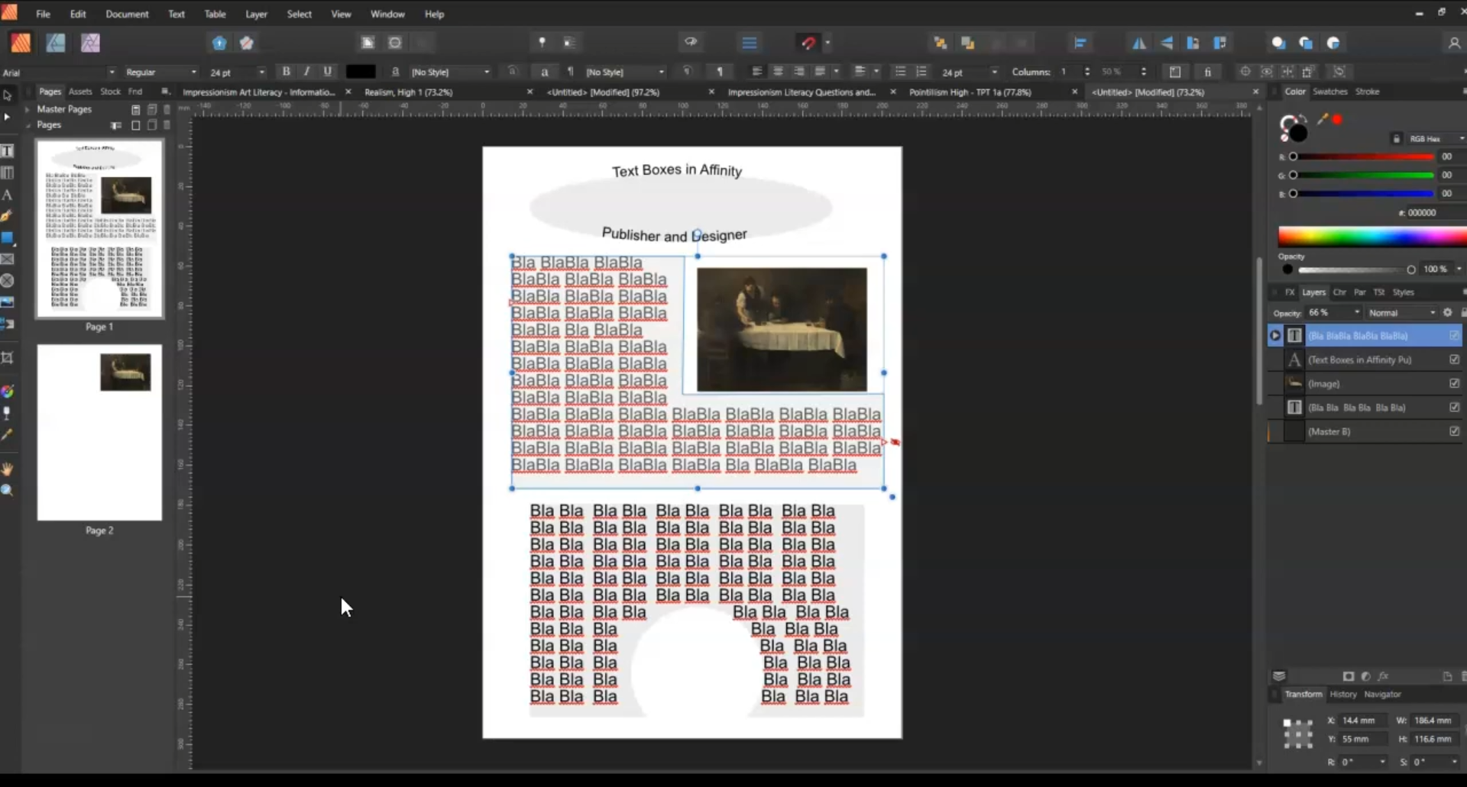Activate the Crop tool
The image size is (1467, 787).
8,358
